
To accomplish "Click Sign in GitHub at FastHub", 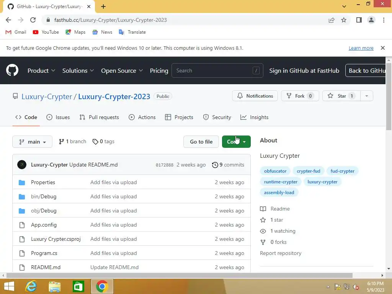I will coord(304,70).
